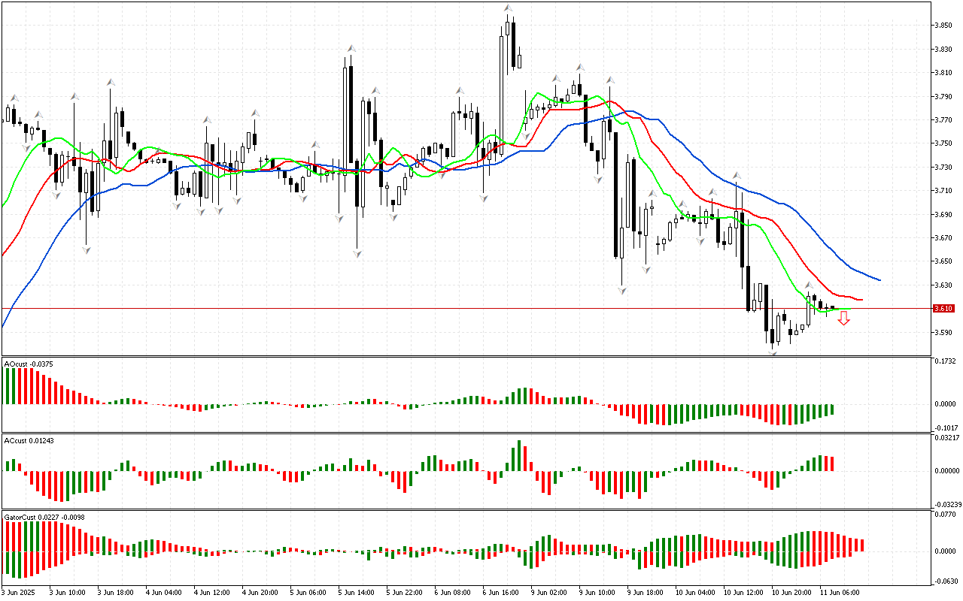Click the right end of the red Alligator line
Screen dimensions: 963x601
tap(861, 300)
